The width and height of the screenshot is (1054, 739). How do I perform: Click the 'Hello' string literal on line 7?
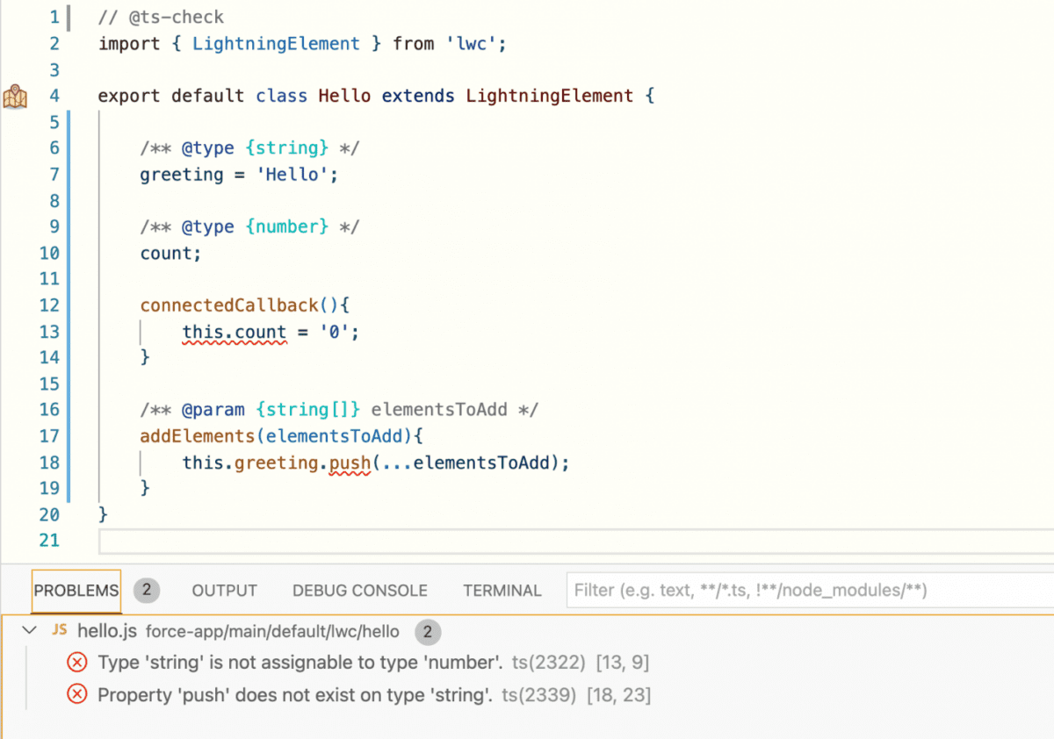coord(292,175)
